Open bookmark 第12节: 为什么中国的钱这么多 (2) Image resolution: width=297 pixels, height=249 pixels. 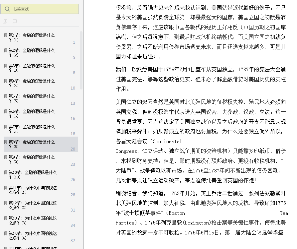pyautogui.click(x=41, y=205)
